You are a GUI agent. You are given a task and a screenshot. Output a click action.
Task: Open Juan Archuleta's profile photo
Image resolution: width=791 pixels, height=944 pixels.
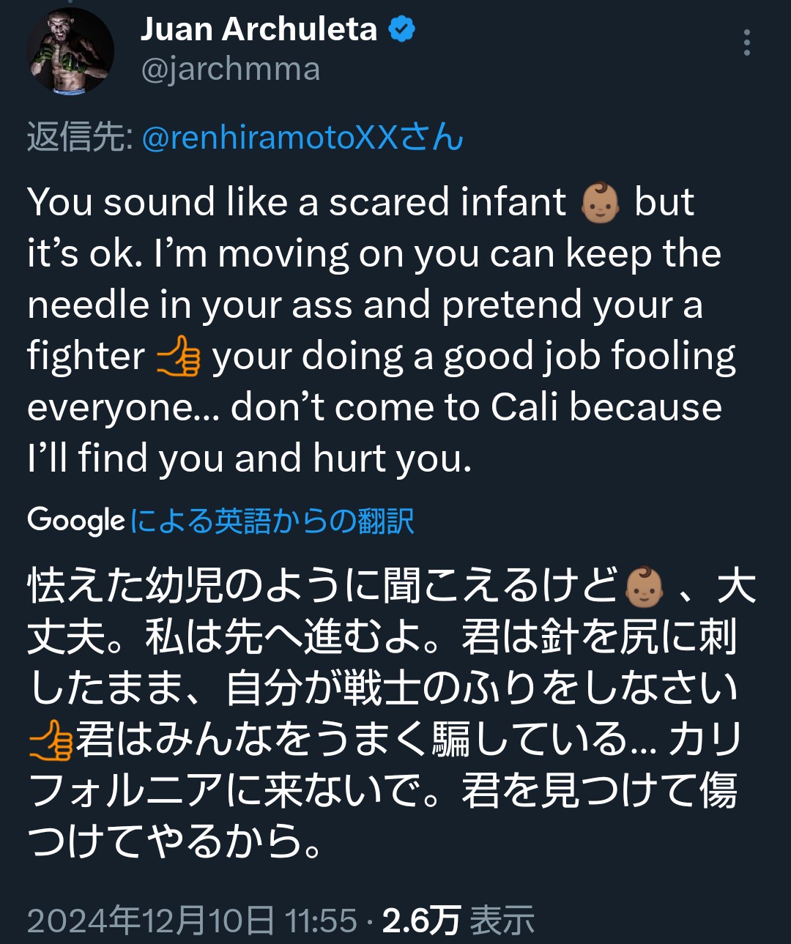[70, 51]
